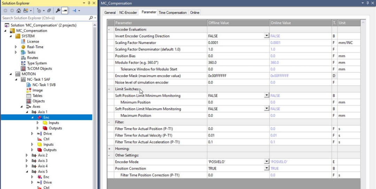This screenshot has width=376, height=189.
Task: Collapse the Axis 1 tree node
Action: tap(27, 112)
